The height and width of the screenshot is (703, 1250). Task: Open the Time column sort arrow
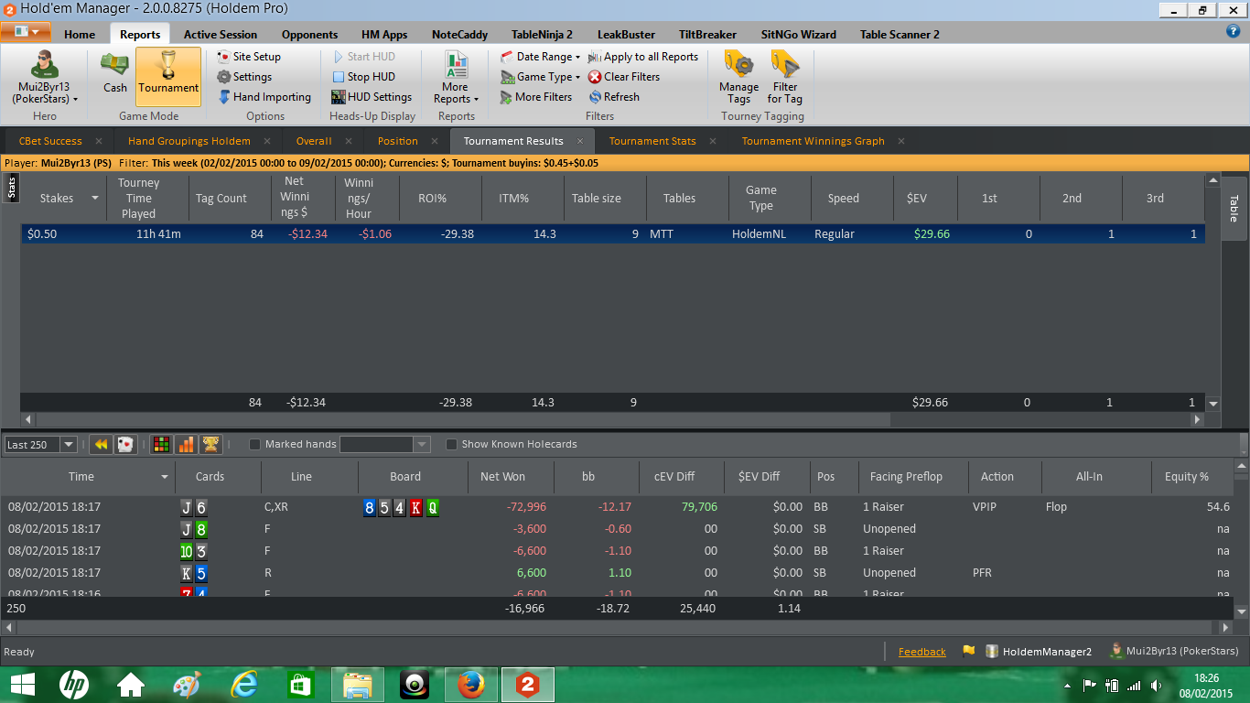165,477
